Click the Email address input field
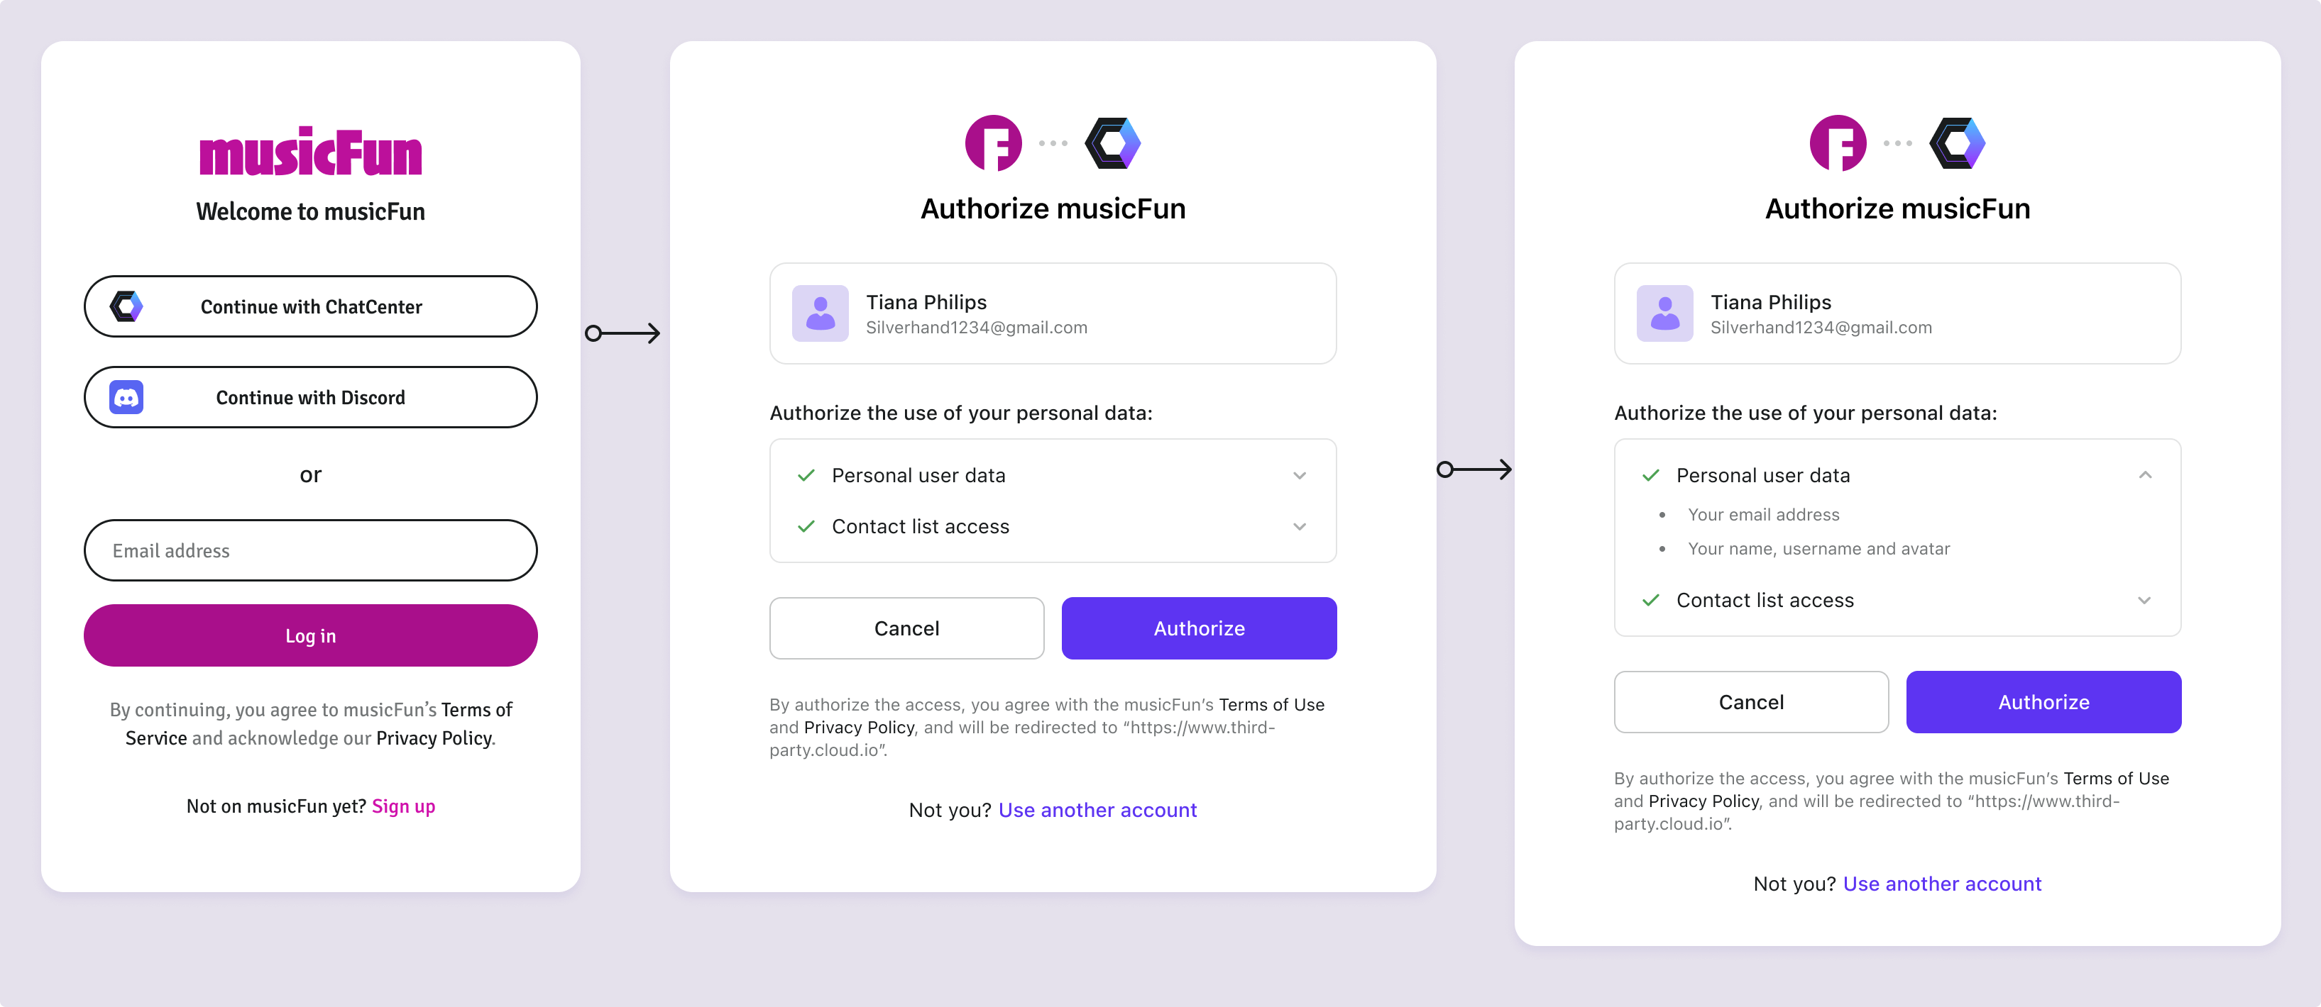The height and width of the screenshot is (1007, 2321). [311, 549]
